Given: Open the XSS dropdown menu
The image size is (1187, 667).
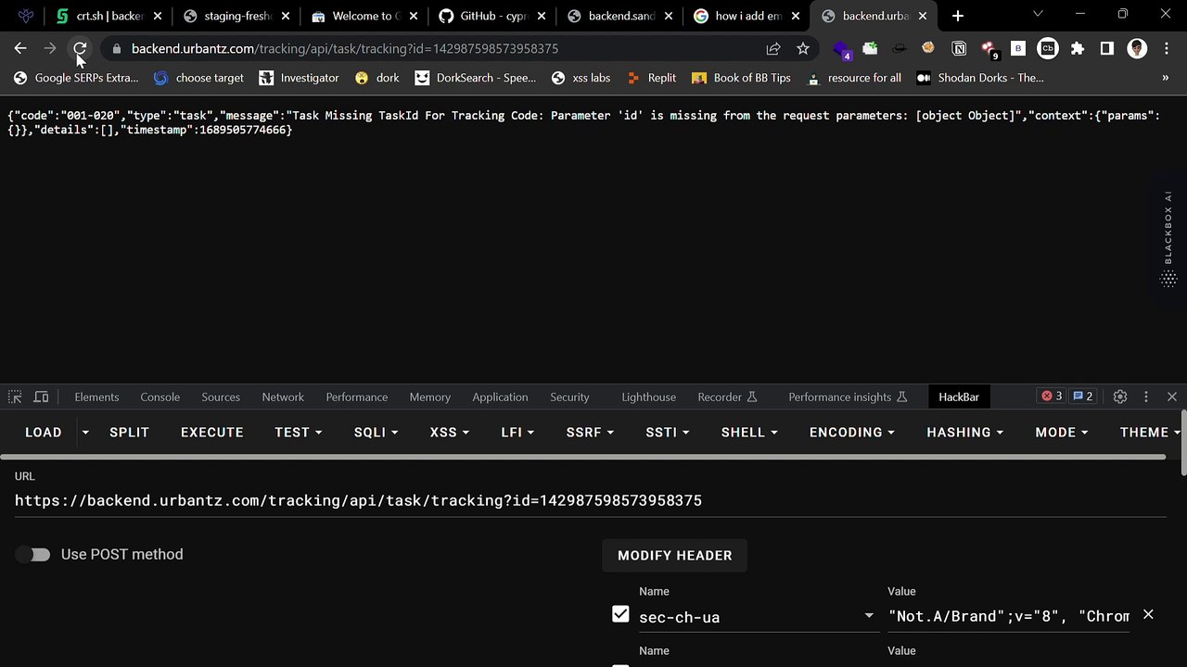Looking at the screenshot, I should [450, 432].
